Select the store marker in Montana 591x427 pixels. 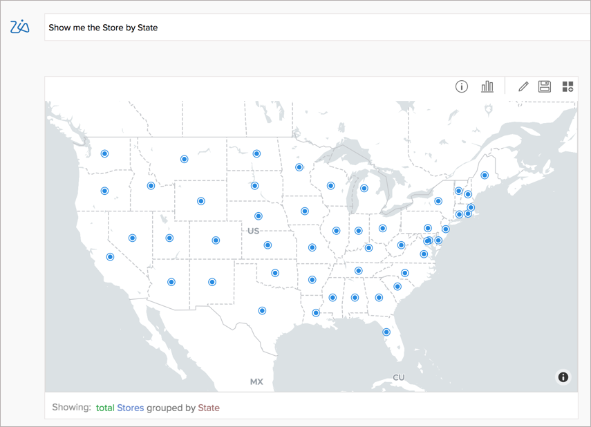tap(184, 160)
